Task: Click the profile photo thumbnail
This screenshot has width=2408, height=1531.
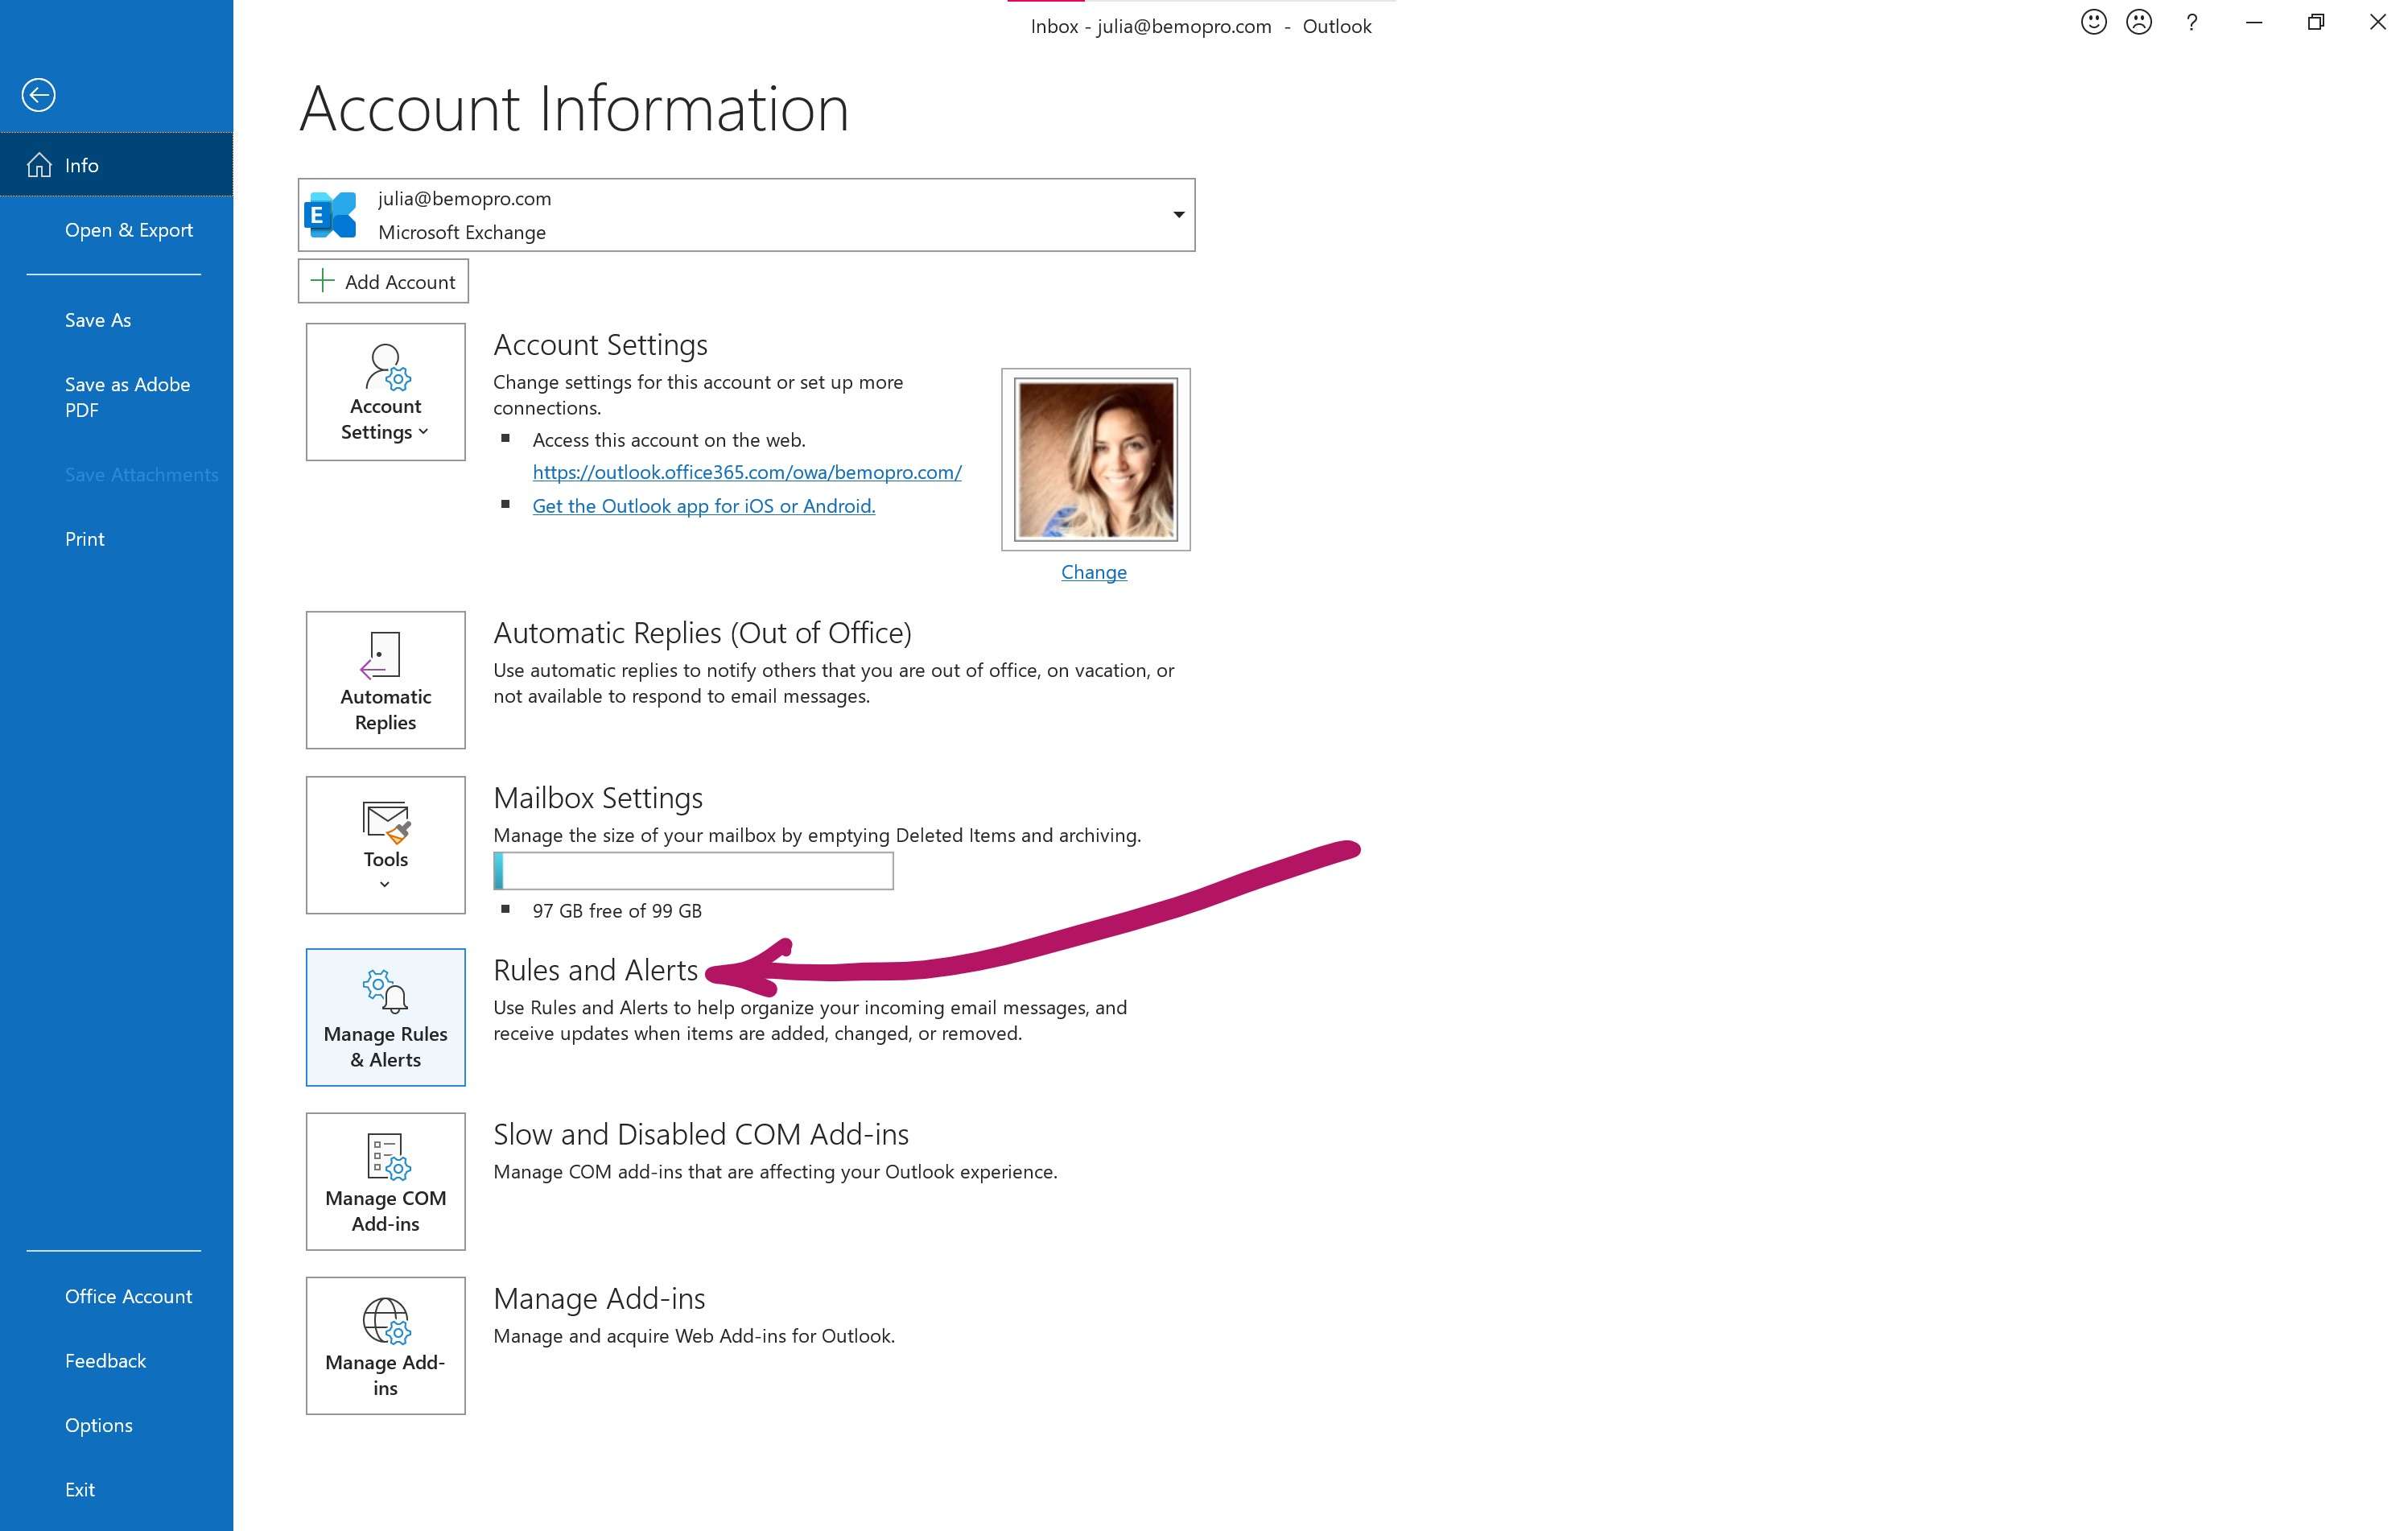Action: point(1096,459)
